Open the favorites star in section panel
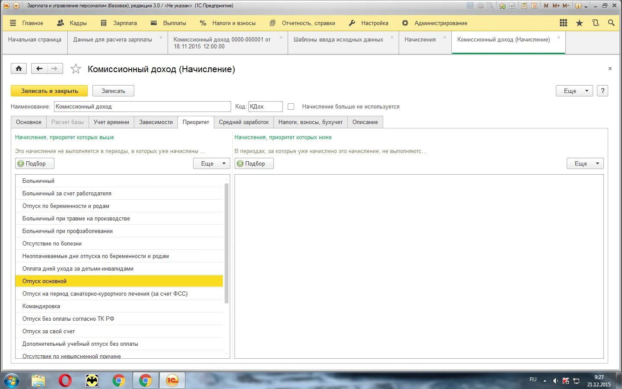This screenshot has height=389, width=622. point(579,23)
